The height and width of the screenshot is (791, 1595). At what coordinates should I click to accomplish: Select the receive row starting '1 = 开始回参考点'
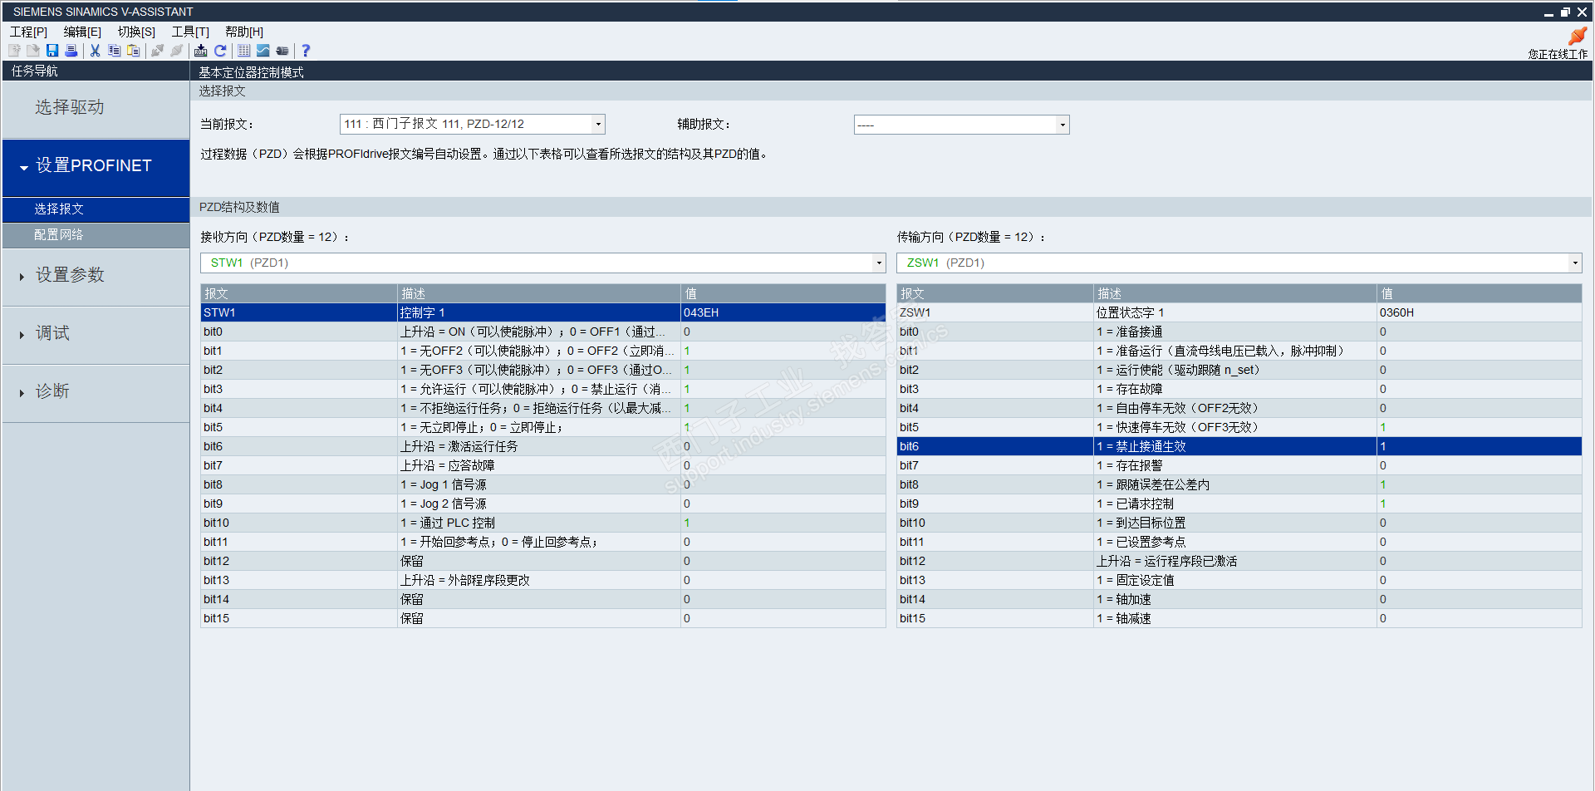click(543, 543)
